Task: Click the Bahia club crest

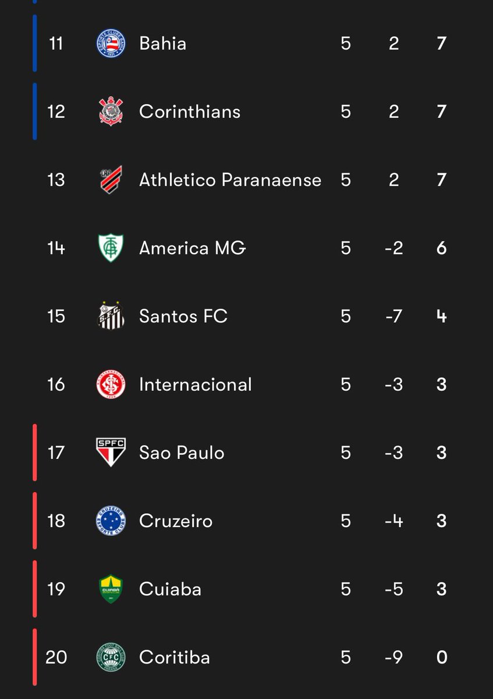Action: pyautogui.click(x=111, y=44)
